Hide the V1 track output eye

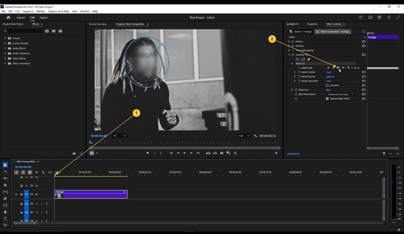point(36,195)
